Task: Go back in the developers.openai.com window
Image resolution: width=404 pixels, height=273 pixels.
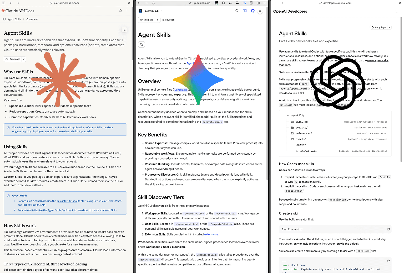Action: click(x=275, y=3)
